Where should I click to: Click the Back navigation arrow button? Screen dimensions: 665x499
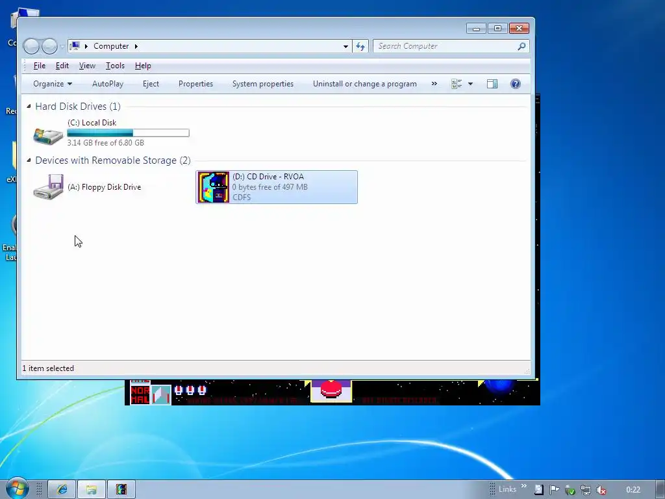click(31, 46)
